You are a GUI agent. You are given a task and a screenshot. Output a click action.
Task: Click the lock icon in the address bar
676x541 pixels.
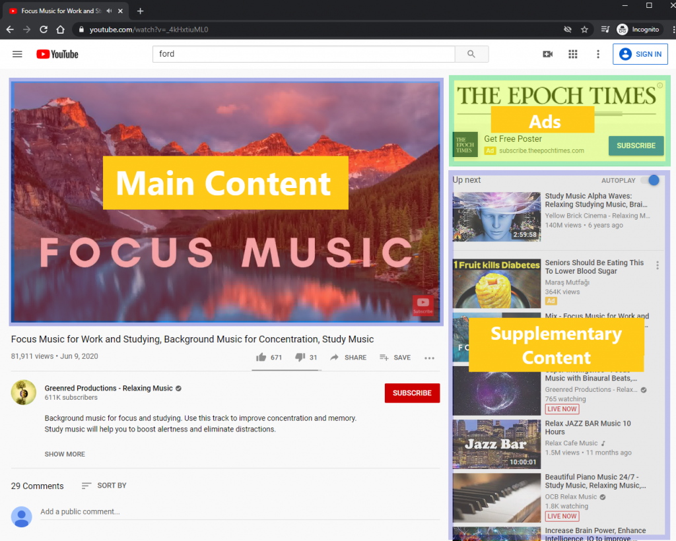pyautogui.click(x=81, y=29)
